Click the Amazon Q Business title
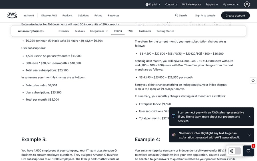The image size is (257, 161). [x=31, y=31]
